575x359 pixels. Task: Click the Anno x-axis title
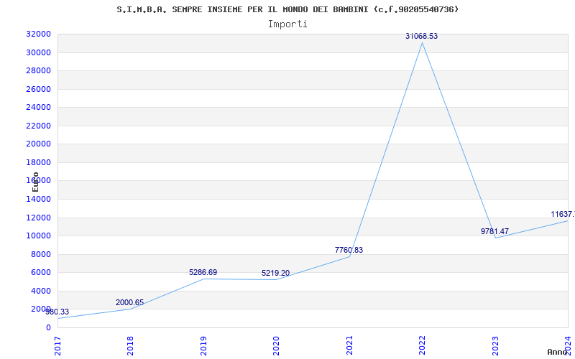[558, 352]
